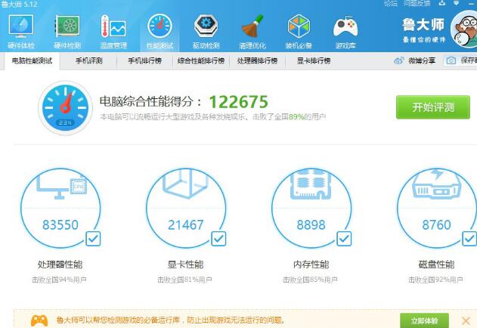Viewport: 477px width, 328px height.
Task: Click the speedometer gauge score icon
Action: 66,108
